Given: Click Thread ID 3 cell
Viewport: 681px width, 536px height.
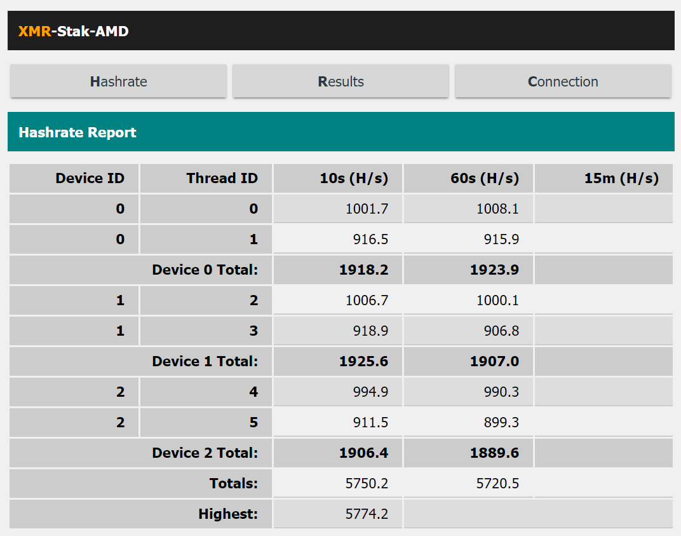Looking at the screenshot, I should [206, 331].
